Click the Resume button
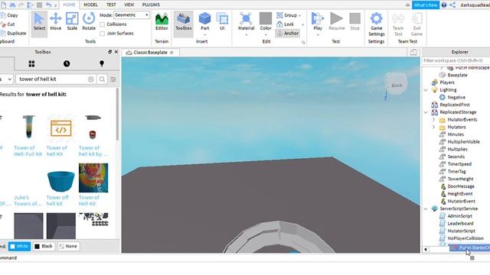The height and width of the screenshot is (275, 490). pyautogui.click(x=337, y=22)
